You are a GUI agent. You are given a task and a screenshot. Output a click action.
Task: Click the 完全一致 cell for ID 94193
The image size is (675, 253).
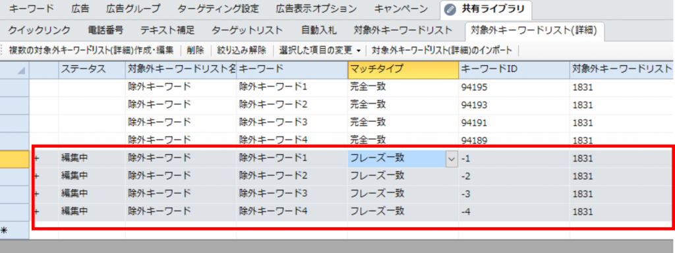[x=403, y=105]
